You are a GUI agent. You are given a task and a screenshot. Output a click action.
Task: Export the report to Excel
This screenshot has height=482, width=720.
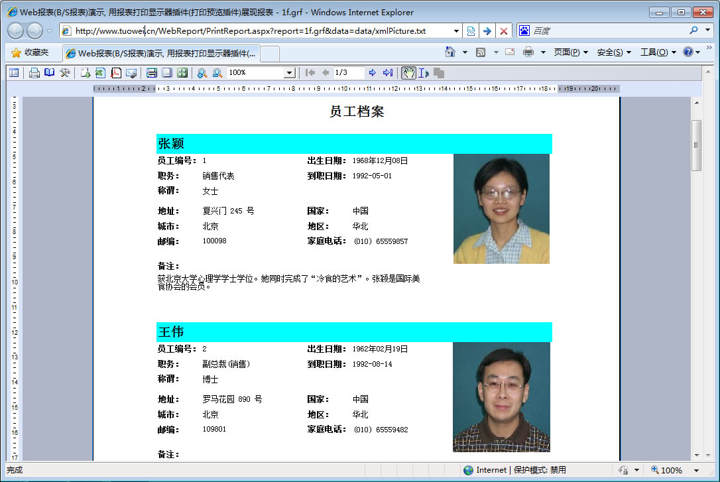coord(100,73)
